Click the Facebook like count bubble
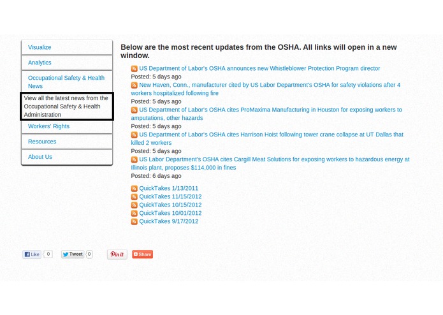The height and width of the screenshot is (315, 443). [48, 254]
